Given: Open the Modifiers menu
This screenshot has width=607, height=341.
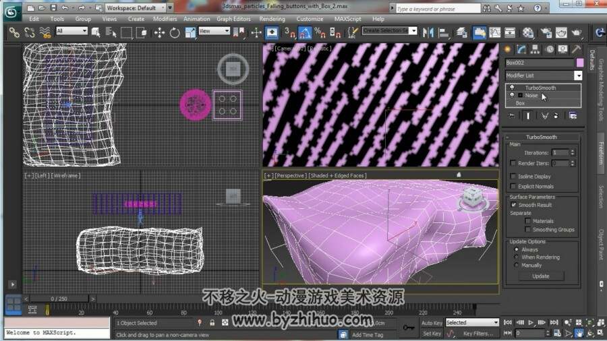Looking at the screenshot, I should (165, 19).
